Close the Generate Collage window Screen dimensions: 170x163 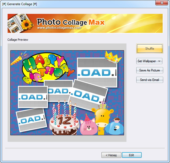pyautogui.click(x=162, y=3)
